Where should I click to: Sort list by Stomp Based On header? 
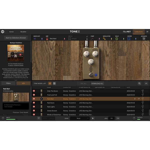[84, 87]
